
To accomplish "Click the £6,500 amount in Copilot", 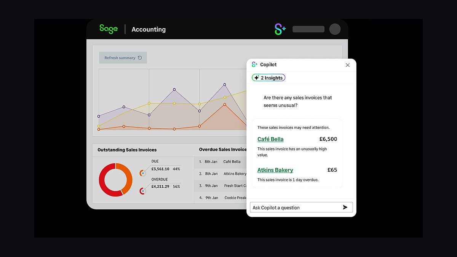I will [328, 139].
